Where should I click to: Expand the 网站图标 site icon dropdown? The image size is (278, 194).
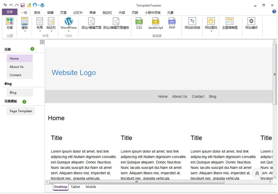tap(211, 24)
